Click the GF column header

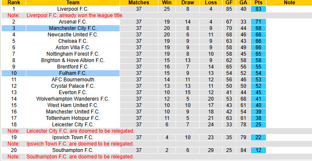[229, 3]
